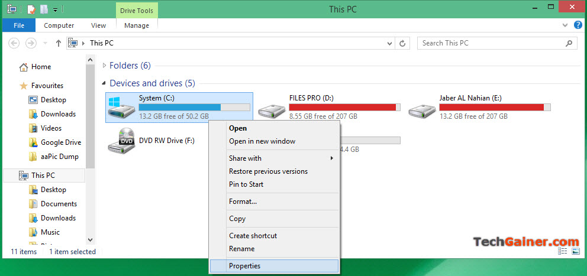Collapse the Devices and drives group

coord(104,83)
